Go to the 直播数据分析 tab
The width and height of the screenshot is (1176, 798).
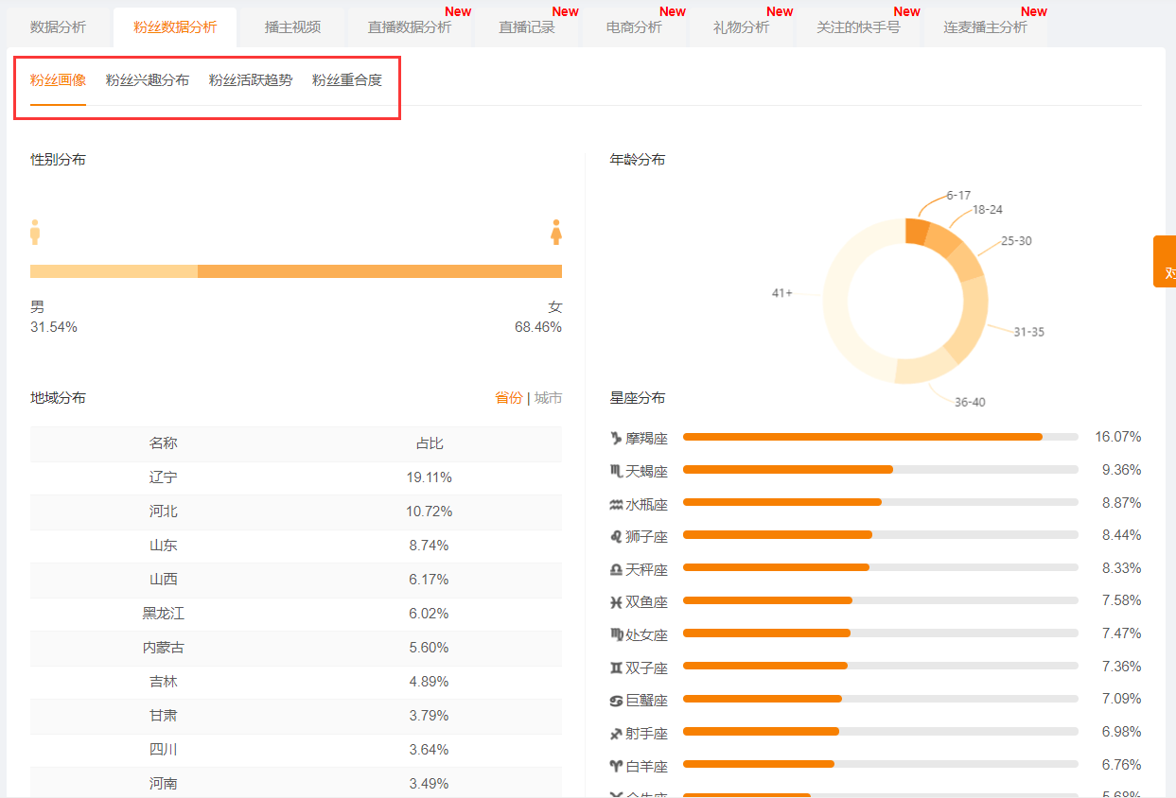(x=409, y=27)
